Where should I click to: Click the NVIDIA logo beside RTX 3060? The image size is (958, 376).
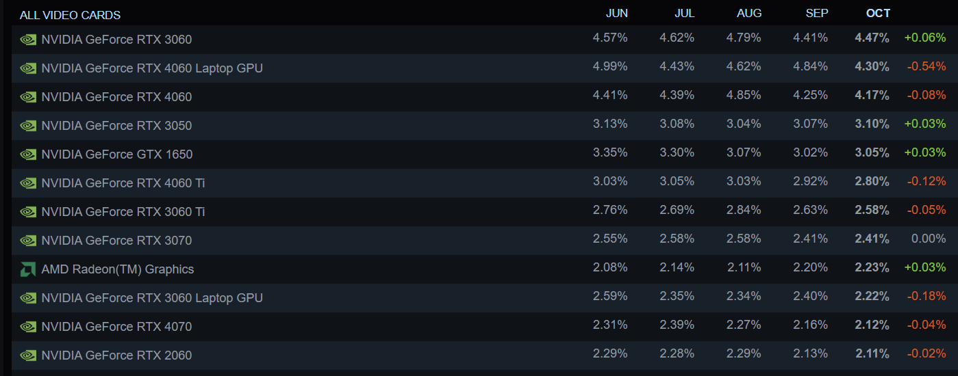click(x=28, y=40)
